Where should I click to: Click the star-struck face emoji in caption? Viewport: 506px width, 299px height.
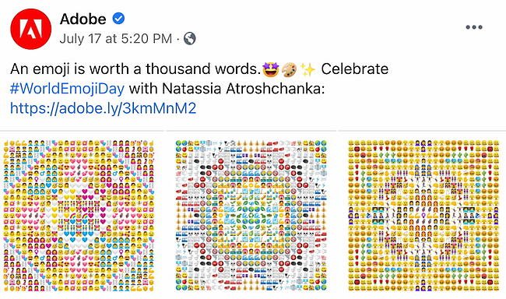pos(270,69)
